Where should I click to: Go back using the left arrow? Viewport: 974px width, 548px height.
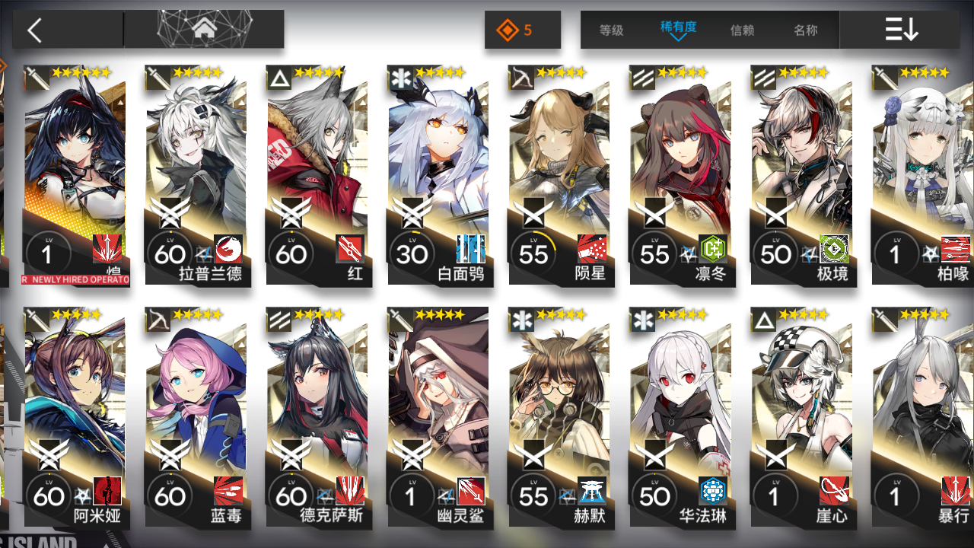(x=34, y=30)
